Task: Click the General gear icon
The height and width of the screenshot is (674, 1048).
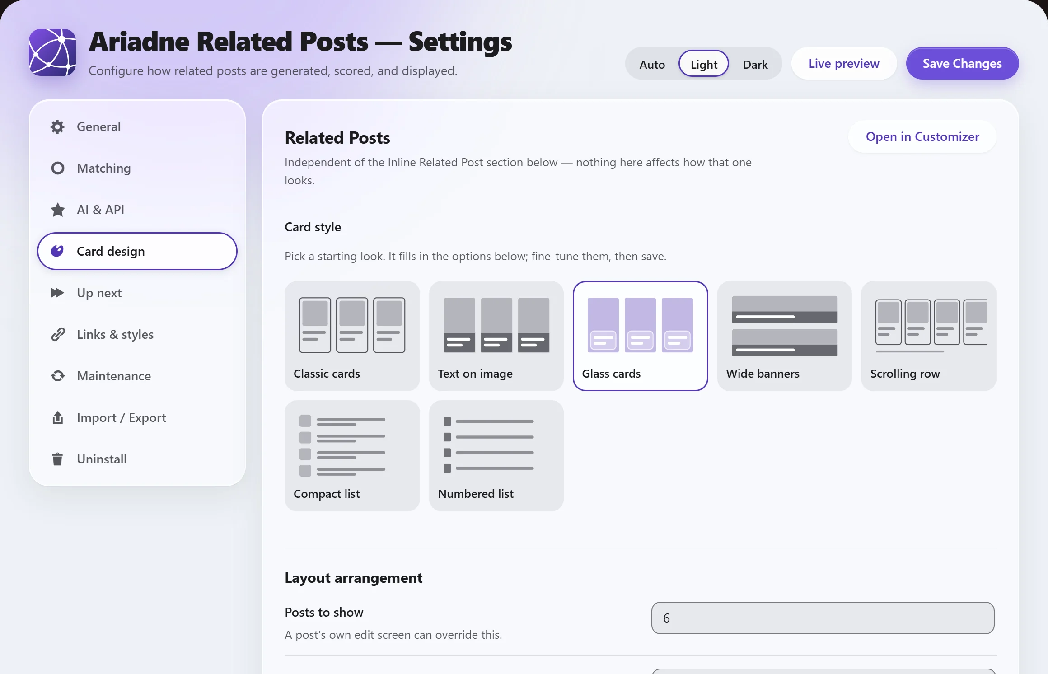Action: pos(57,126)
